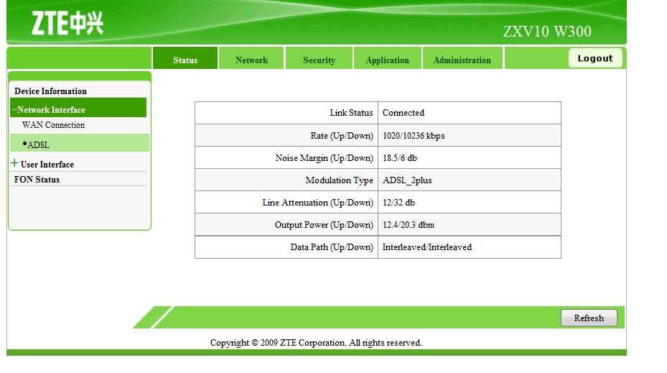667x373 pixels.
Task: Click the Output Power (Up/Down) label
Action: (x=324, y=225)
